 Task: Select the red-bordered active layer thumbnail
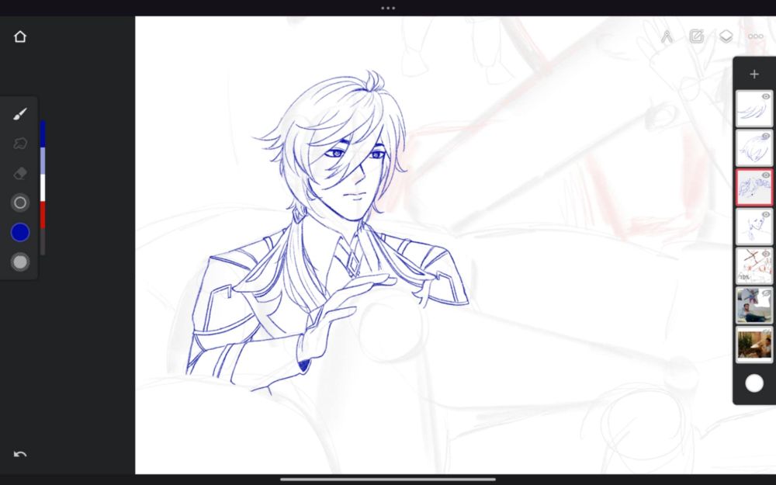coord(753,188)
